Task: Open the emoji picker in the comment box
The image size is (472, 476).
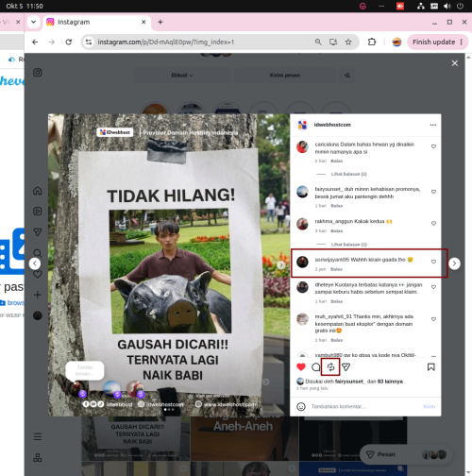Action: [x=301, y=407]
